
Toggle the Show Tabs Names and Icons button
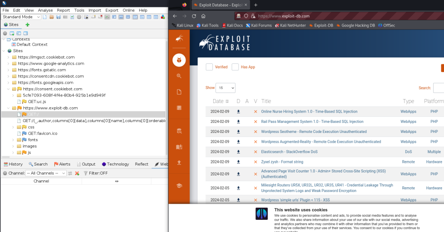(x=107, y=17)
